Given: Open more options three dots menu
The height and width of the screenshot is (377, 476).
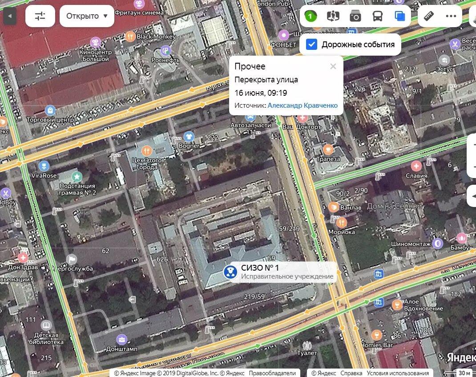Looking at the screenshot, I should coord(451,16).
